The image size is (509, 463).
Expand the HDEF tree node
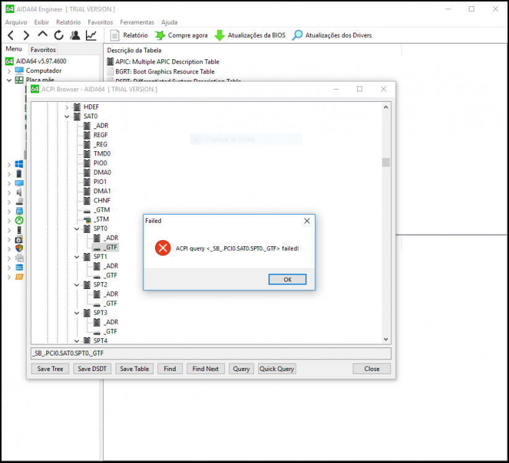pyautogui.click(x=67, y=107)
